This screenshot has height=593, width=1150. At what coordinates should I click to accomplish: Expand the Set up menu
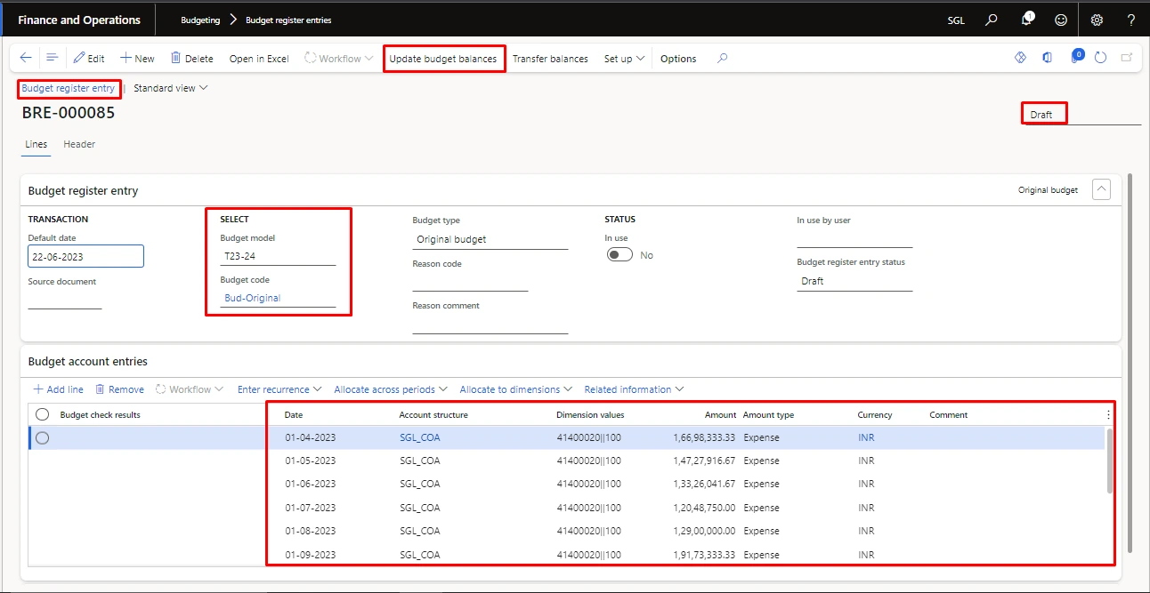coord(624,59)
